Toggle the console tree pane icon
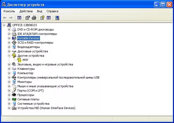Image resolution: width=174 pixels, height=123 pixels. pyautogui.click(x=19, y=18)
